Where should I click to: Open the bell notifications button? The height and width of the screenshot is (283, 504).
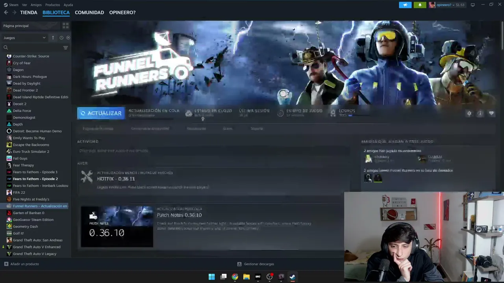pos(420,5)
